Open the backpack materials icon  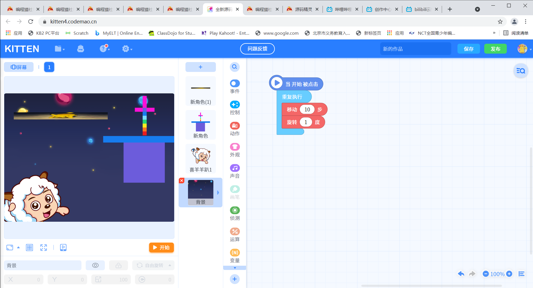pyautogui.click(x=81, y=49)
